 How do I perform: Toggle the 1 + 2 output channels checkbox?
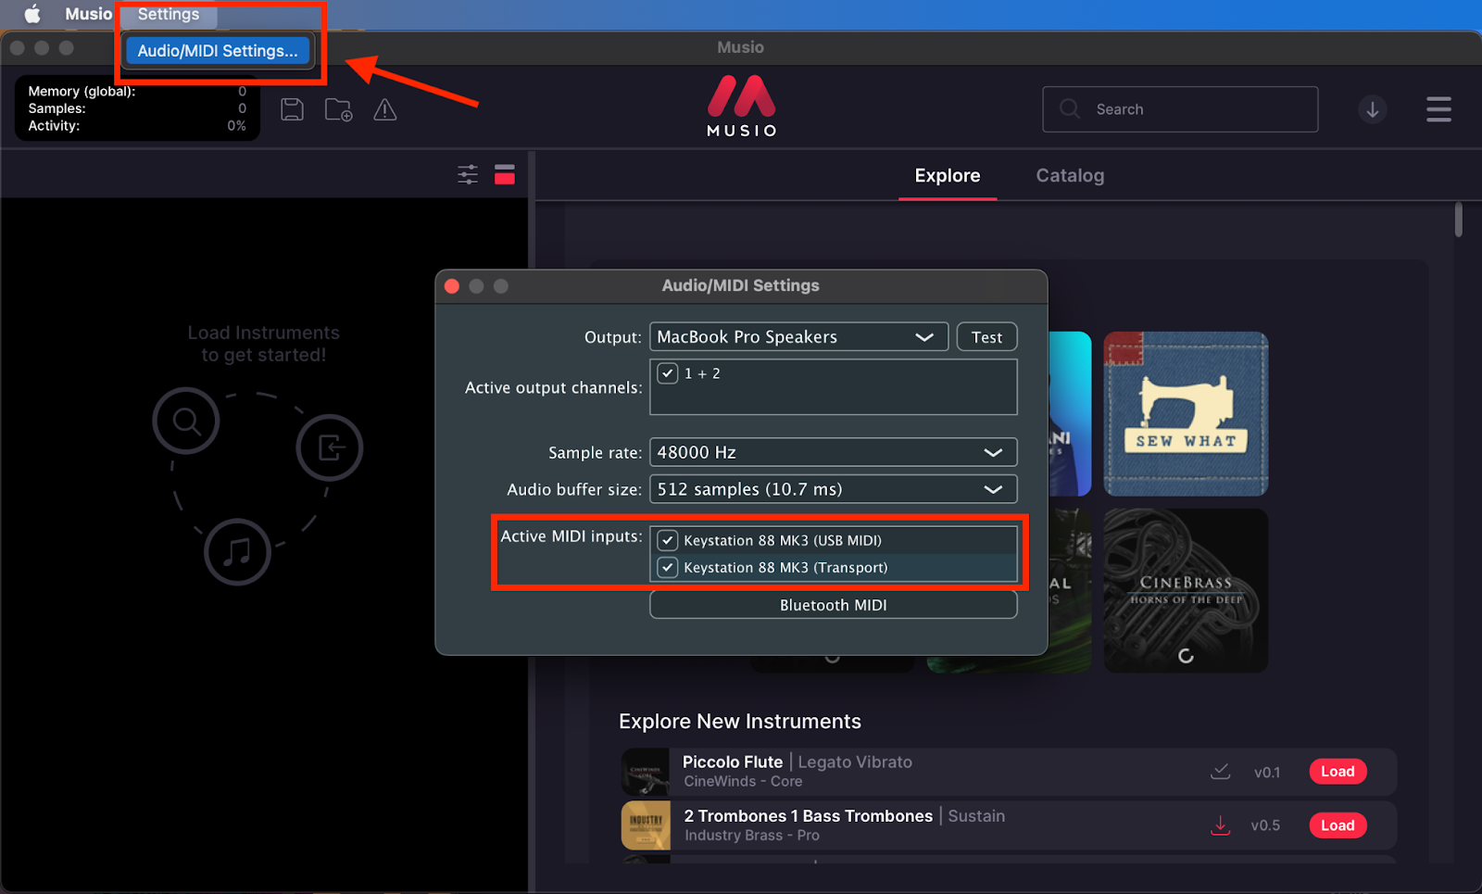click(668, 373)
